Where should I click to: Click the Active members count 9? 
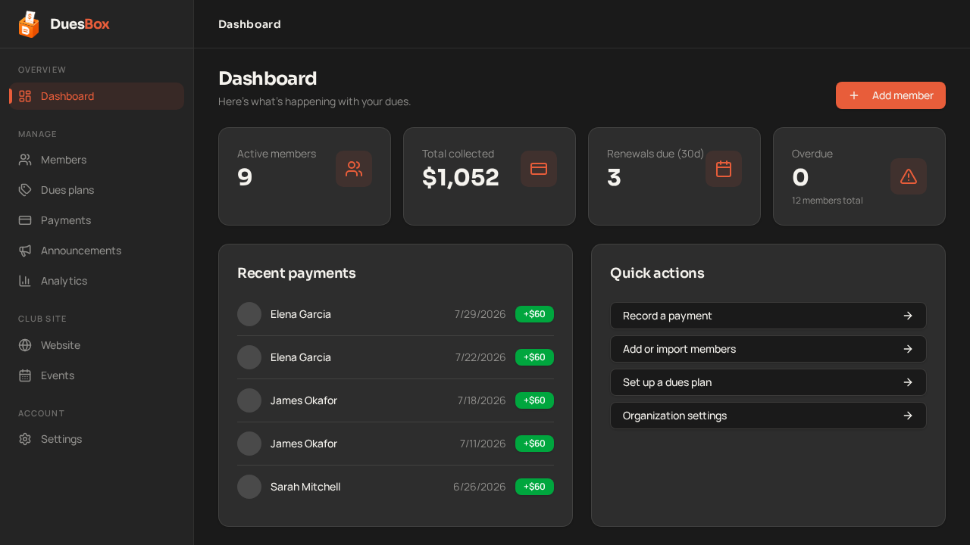click(245, 177)
